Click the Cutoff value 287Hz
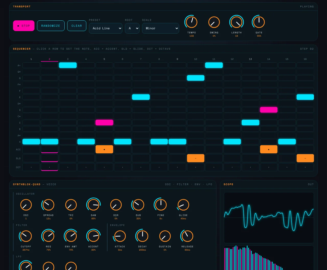This screenshot has width=327, height=270. pyautogui.click(x=26, y=250)
